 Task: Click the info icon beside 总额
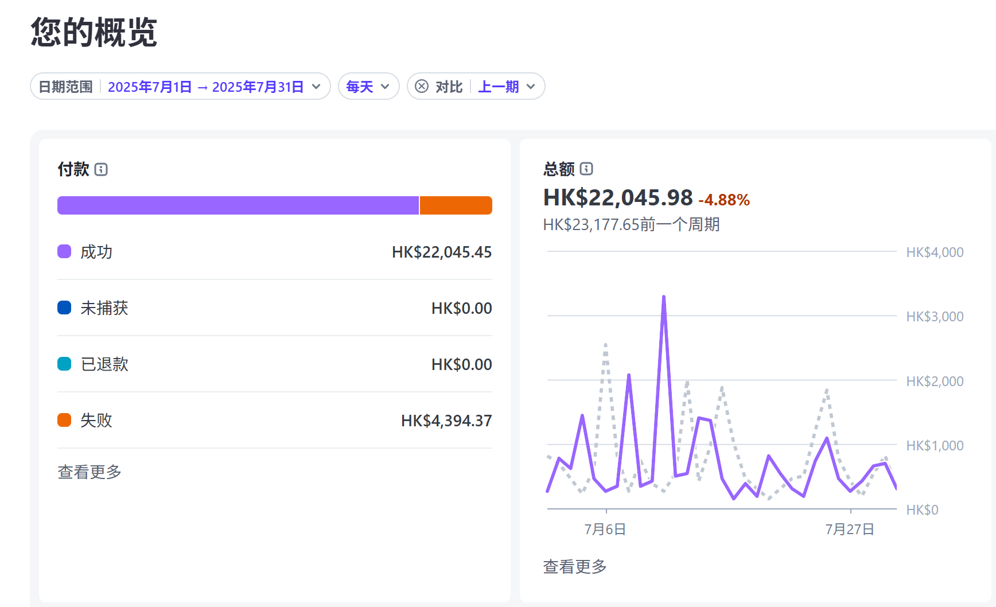tap(586, 169)
